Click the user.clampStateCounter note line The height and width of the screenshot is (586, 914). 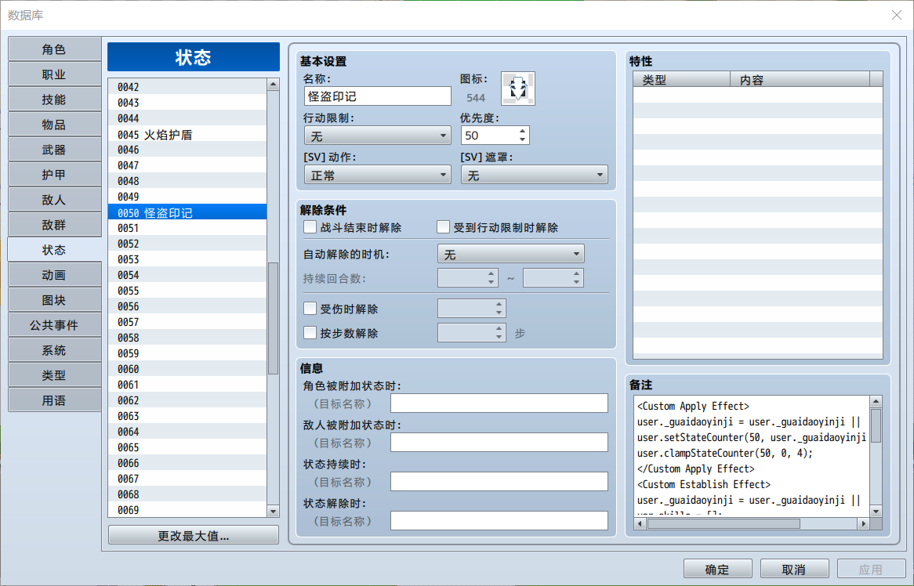point(724,453)
